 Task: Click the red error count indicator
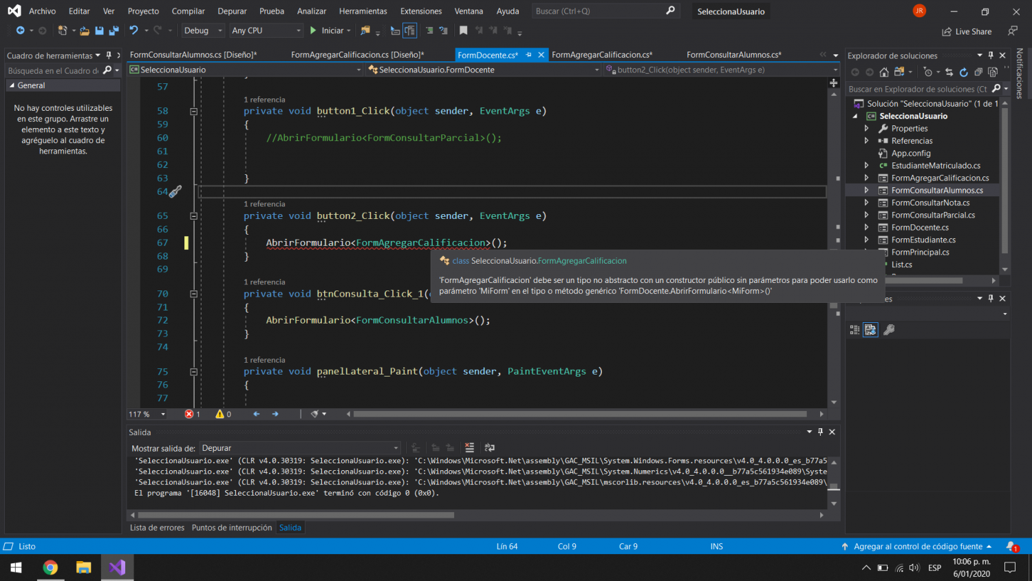click(x=192, y=414)
